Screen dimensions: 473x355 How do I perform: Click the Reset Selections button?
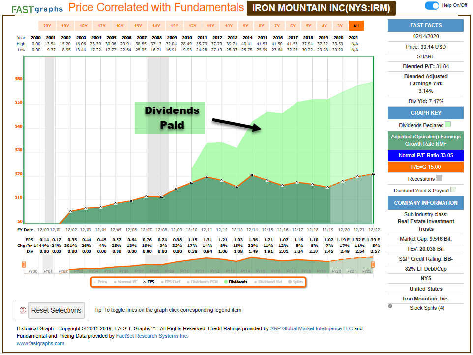point(56,310)
